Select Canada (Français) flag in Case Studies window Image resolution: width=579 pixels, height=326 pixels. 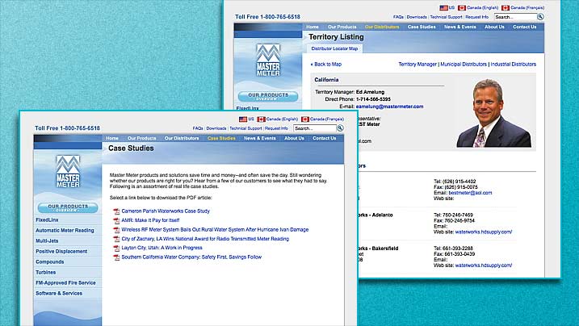[x=305, y=119]
